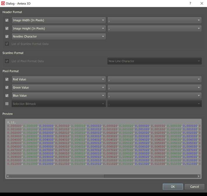The width and height of the screenshot is (207, 196).
Task: Open separator dropdown next to Green Value
Action: (x=155, y=88)
